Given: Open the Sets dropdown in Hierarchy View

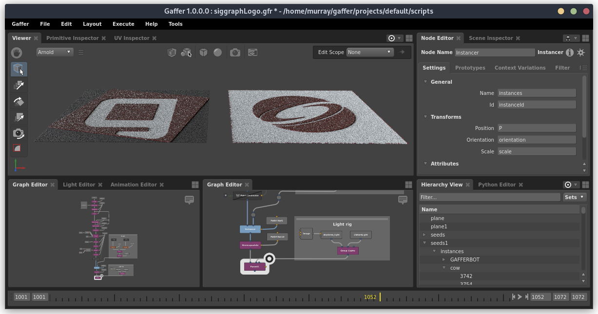Looking at the screenshot, I should [x=575, y=197].
